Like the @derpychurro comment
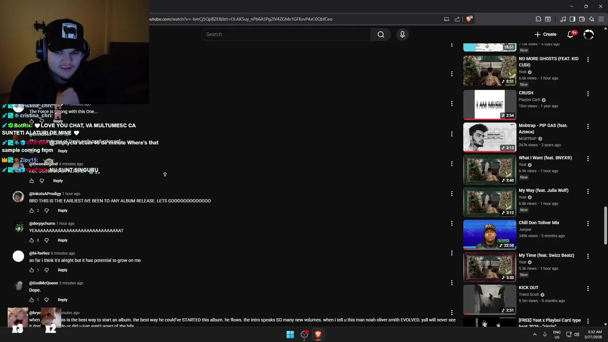The width and height of the screenshot is (608, 342). click(32, 240)
